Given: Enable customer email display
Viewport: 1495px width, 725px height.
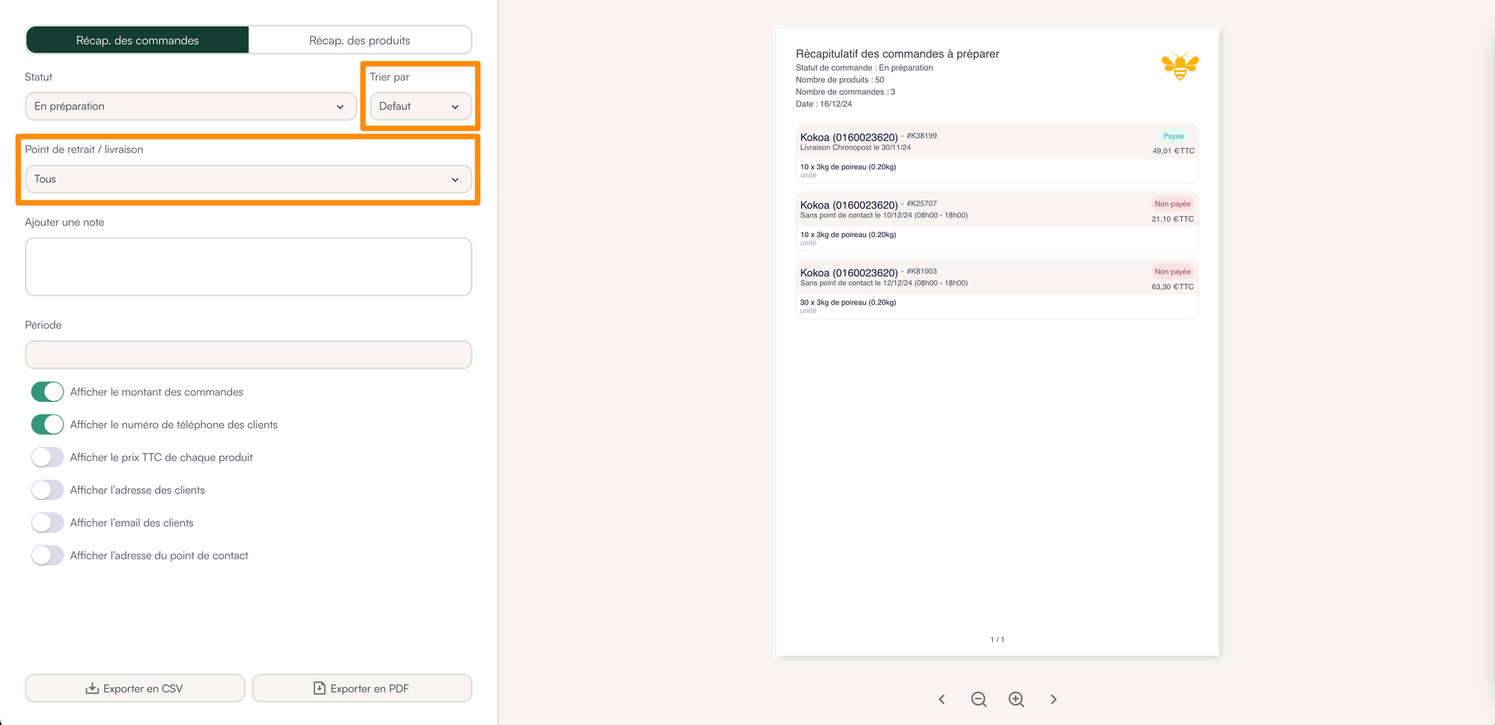Looking at the screenshot, I should pyautogui.click(x=47, y=523).
